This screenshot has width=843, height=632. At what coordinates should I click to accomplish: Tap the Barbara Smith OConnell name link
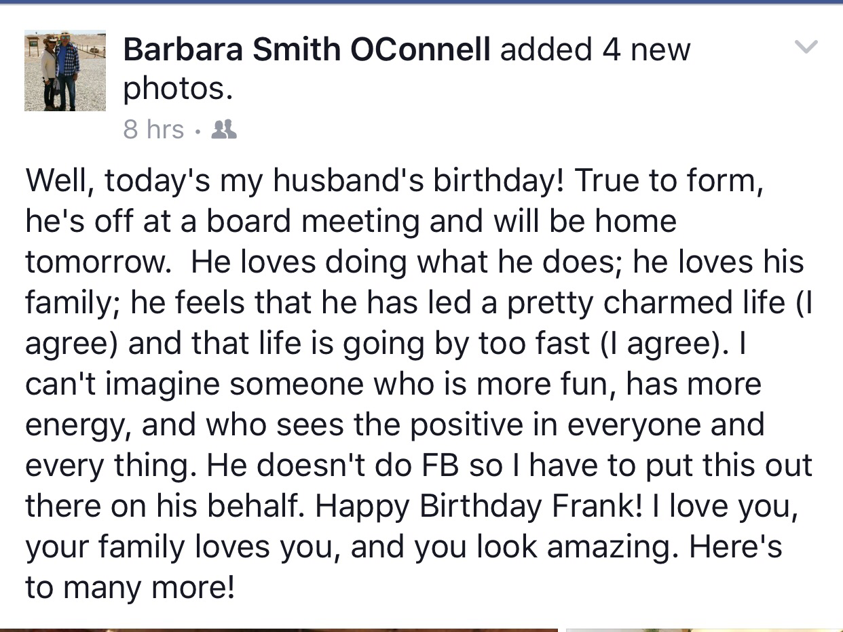click(x=306, y=50)
